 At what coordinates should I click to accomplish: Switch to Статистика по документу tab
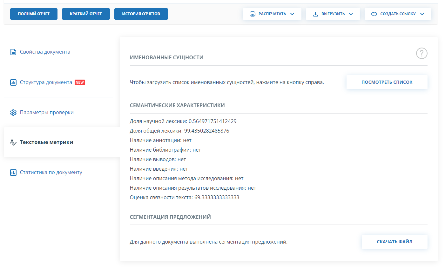click(51, 173)
